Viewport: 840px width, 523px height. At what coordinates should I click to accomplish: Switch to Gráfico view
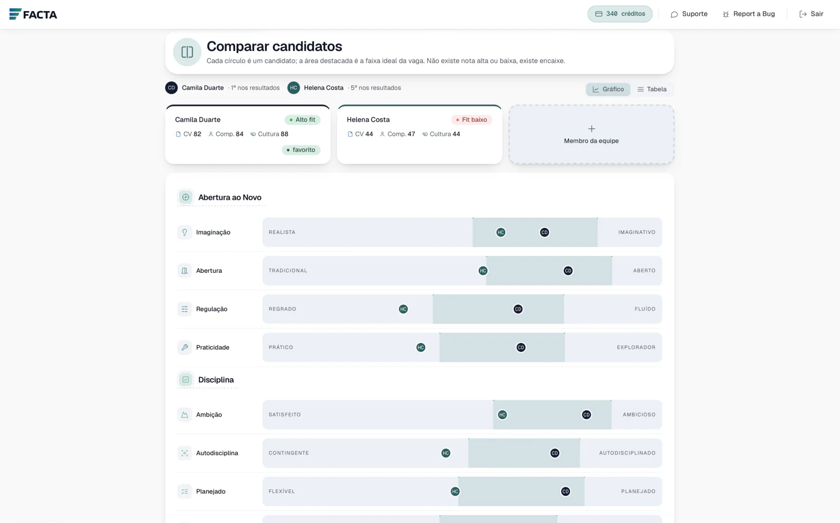point(608,89)
